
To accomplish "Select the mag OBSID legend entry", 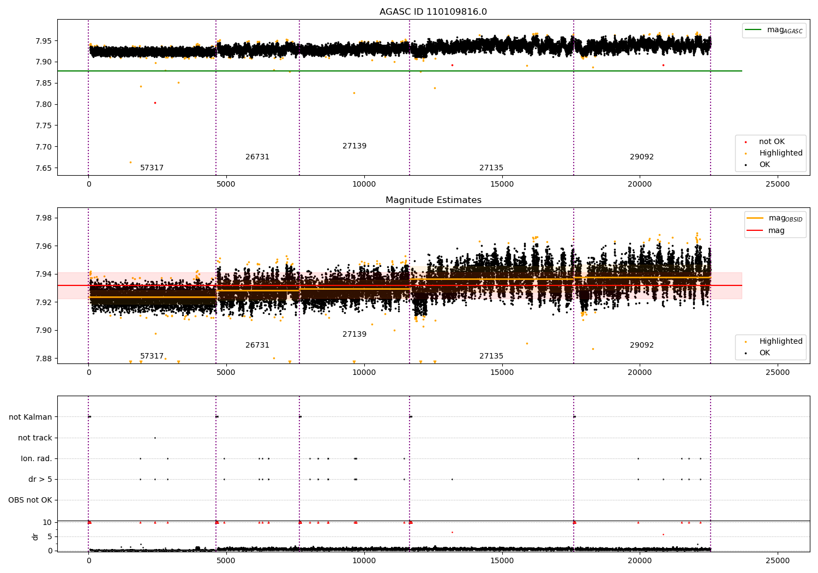I will [x=775, y=218].
